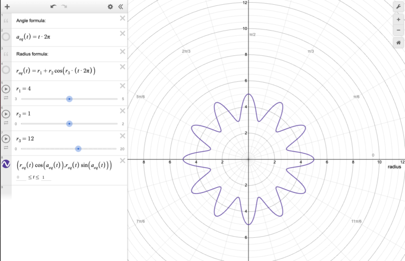405x261 pixels.
Task: Zoom in on the graph
Action: pos(398,19)
